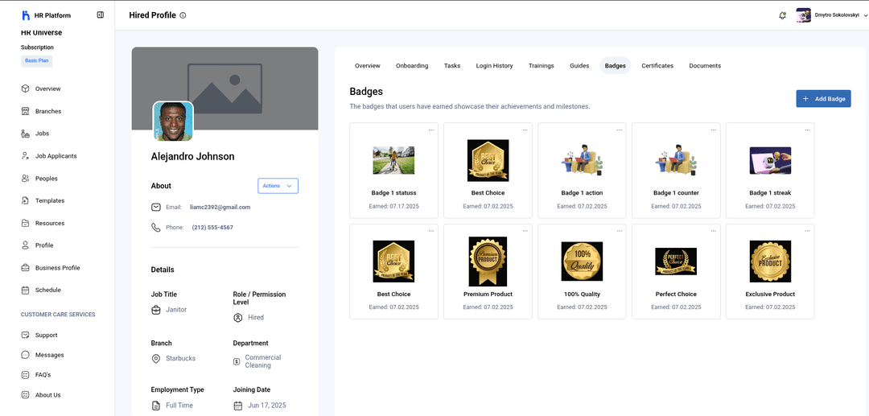The height and width of the screenshot is (416, 869).
Task: Open options menu on Badge 1 statuss
Action: 431,130
